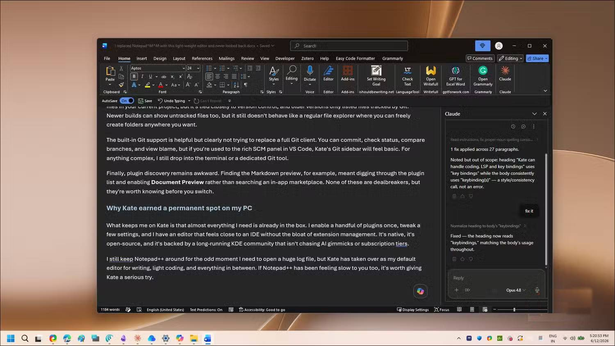Screen dimensions: 615x346
Task: Adjust the zoom slider handle
Action: pyautogui.click(x=514, y=310)
